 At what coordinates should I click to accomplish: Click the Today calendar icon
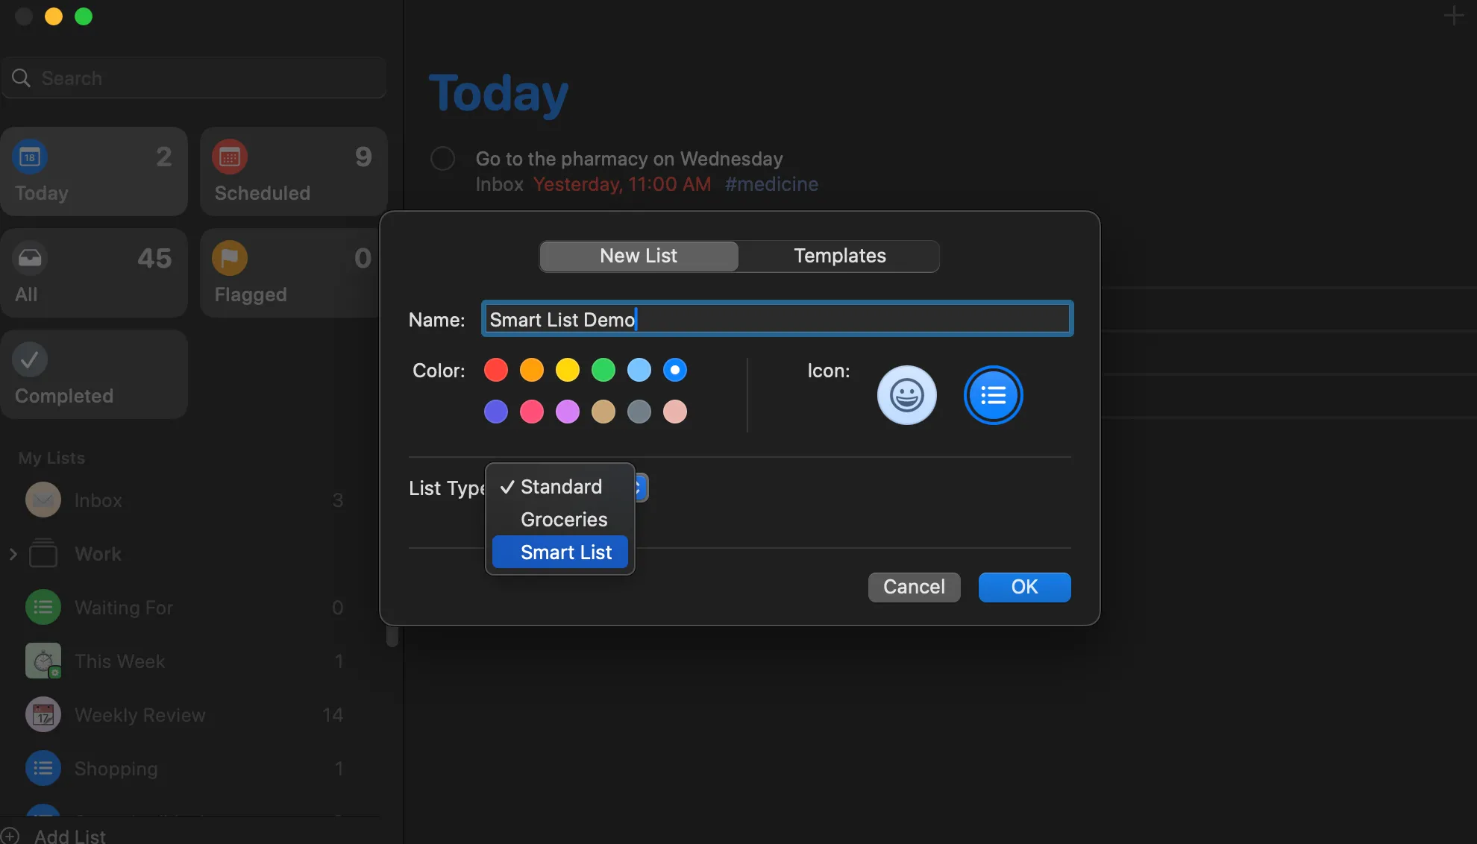click(x=30, y=157)
